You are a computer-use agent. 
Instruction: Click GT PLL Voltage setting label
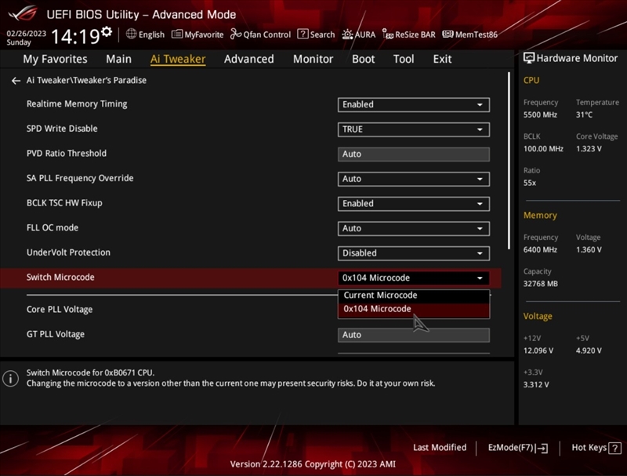[x=56, y=334]
